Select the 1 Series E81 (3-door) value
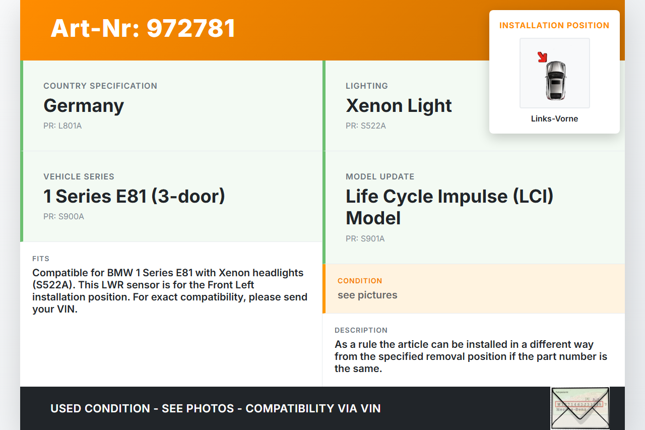645x430 pixels. [134, 196]
